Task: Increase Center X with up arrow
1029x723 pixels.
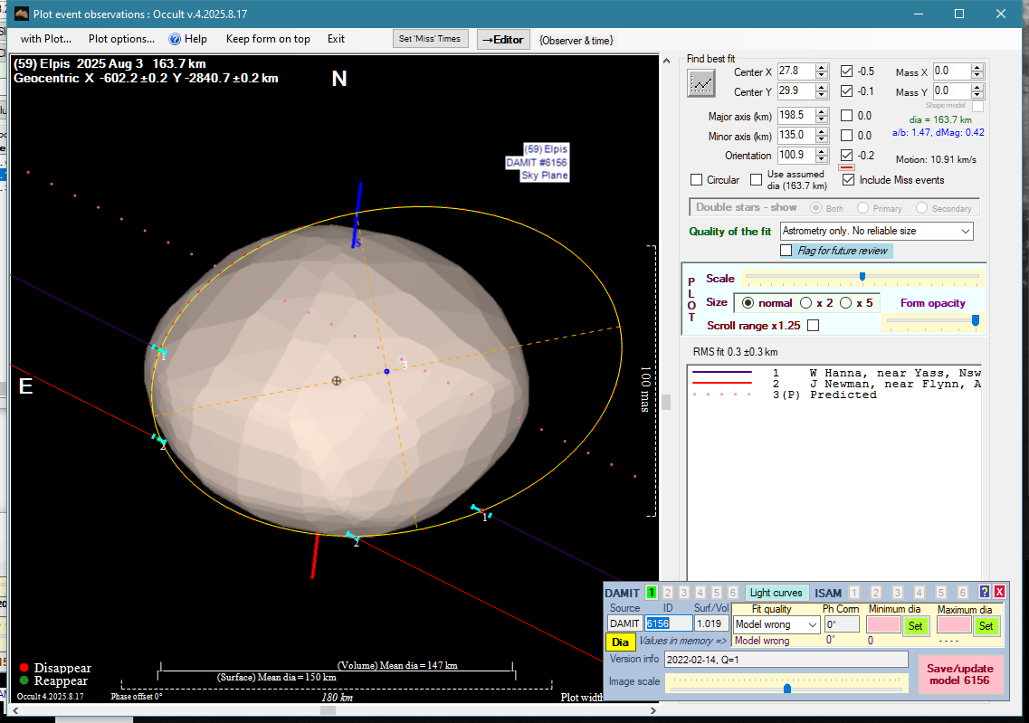Action: [x=822, y=67]
